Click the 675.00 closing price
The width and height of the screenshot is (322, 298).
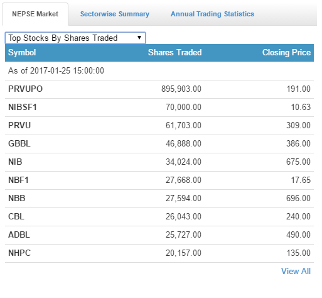click(298, 162)
